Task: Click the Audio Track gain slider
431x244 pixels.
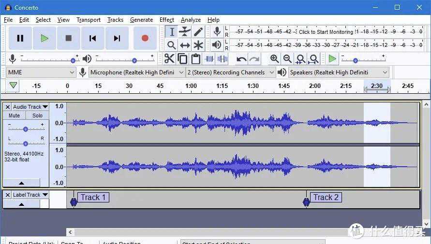Action: pos(25,129)
